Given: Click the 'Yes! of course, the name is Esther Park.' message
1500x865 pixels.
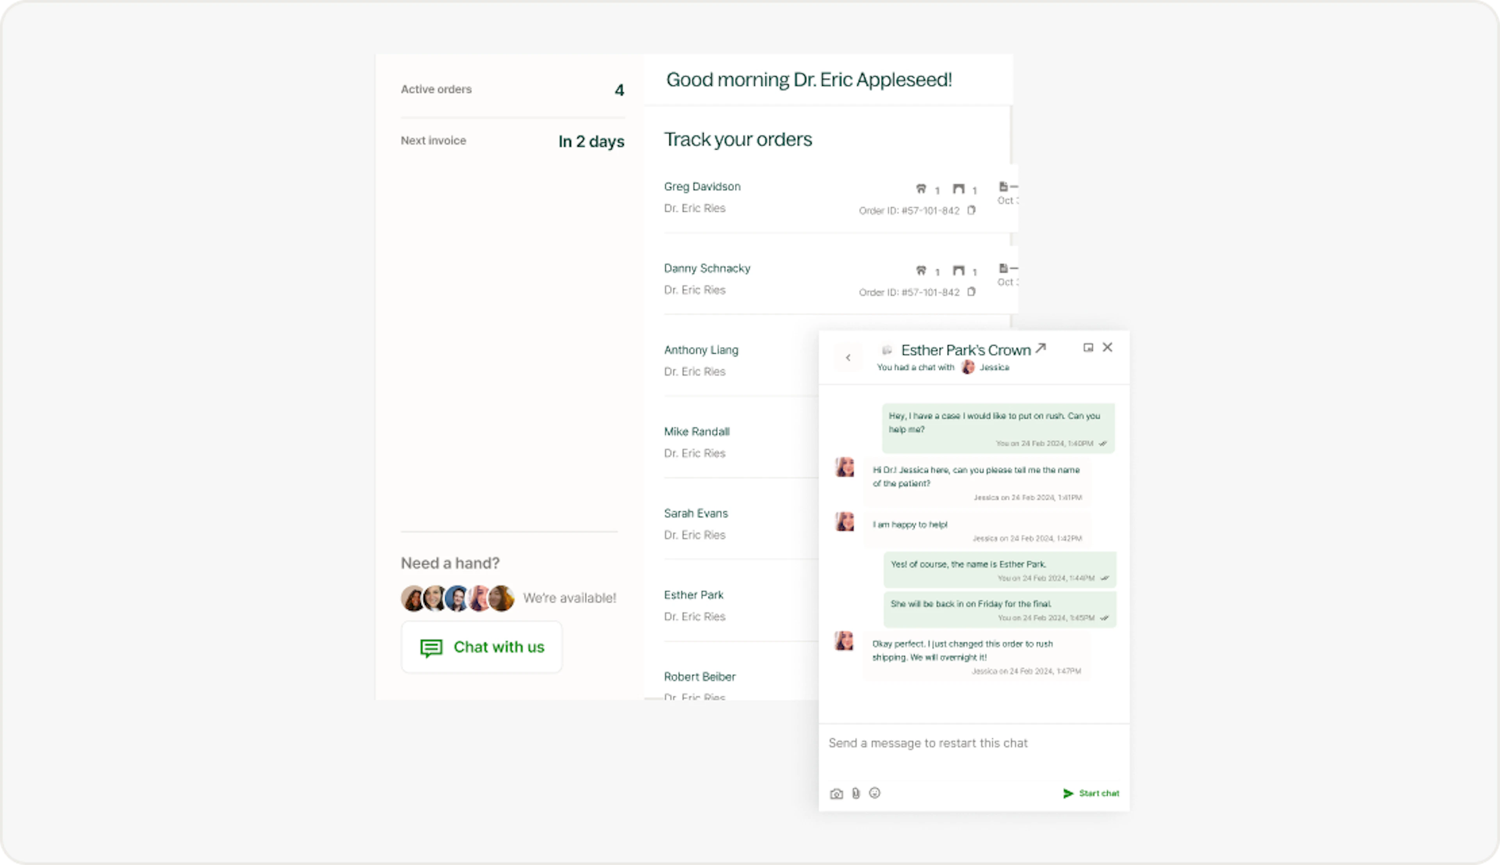Looking at the screenshot, I should point(999,570).
